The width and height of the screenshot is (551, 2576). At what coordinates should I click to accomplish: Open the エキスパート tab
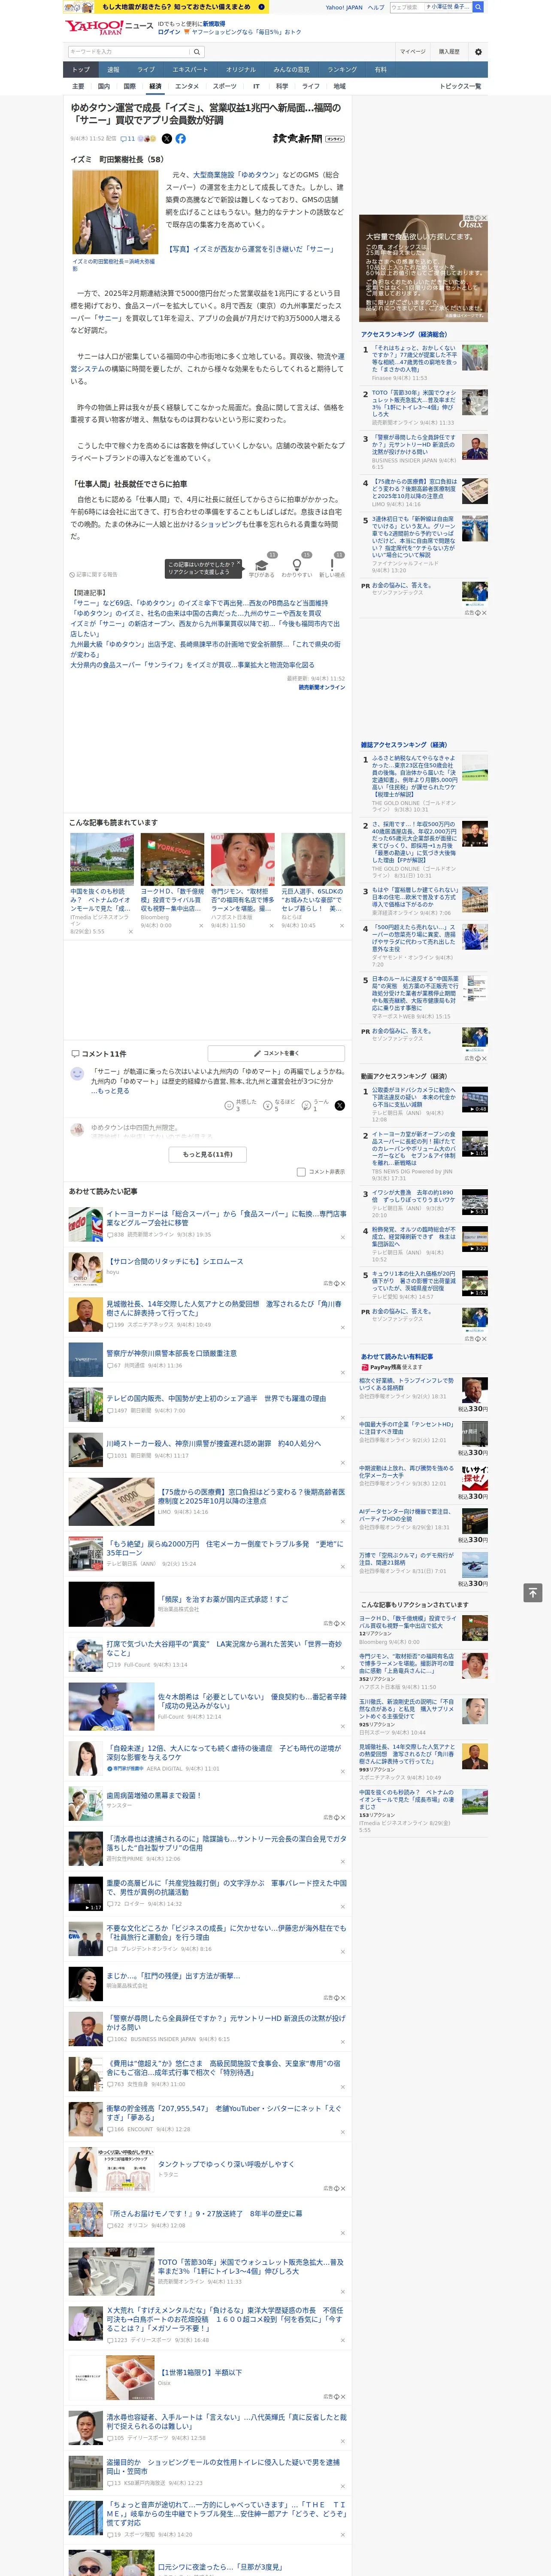click(x=190, y=70)
